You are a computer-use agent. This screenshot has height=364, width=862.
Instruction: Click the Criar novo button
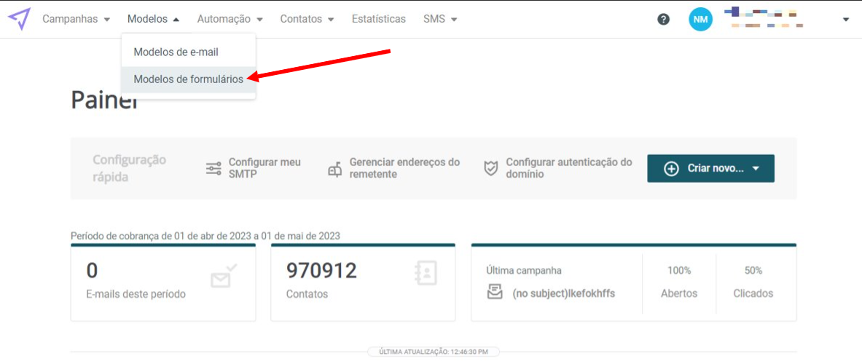pos(711,169)
